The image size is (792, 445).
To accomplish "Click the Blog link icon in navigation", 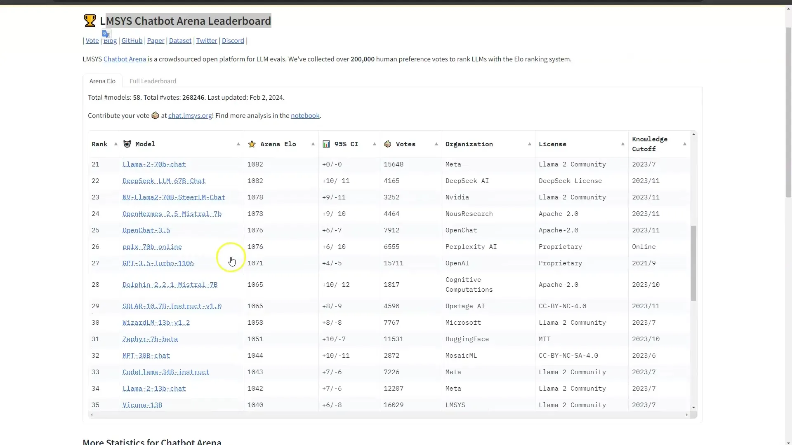I will (110, 40).
